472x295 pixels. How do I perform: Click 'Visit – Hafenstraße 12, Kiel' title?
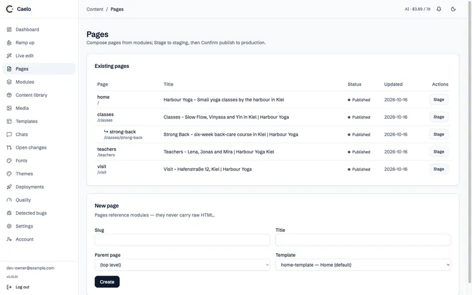pyautogui.click(x=208, y=169)
